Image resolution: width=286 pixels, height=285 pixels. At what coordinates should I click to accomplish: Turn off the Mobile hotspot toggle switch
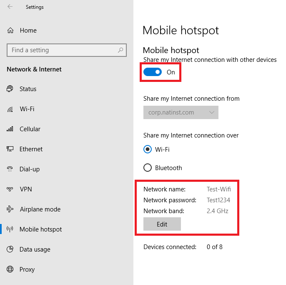153,72
